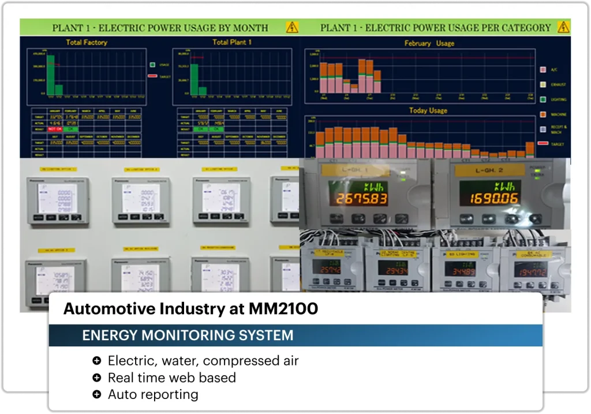Click plus bullet before Real time web based

[97, 378]
